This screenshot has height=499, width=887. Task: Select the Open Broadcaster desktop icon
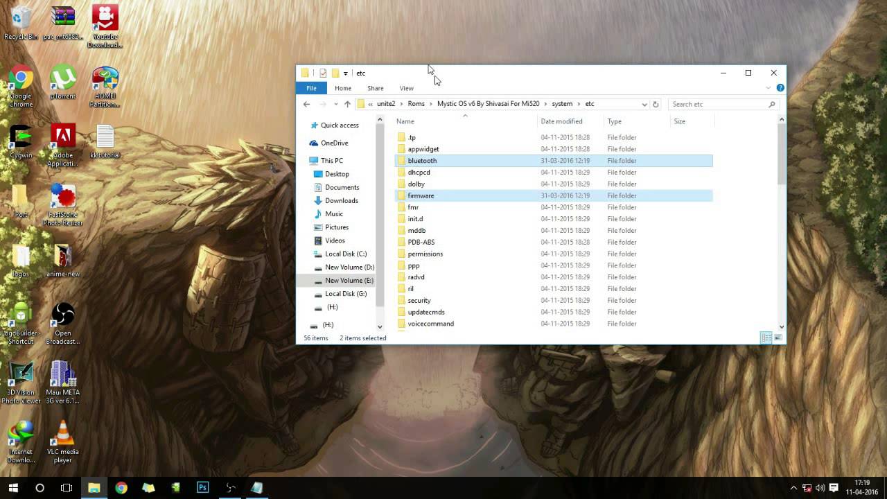(63, 323)
